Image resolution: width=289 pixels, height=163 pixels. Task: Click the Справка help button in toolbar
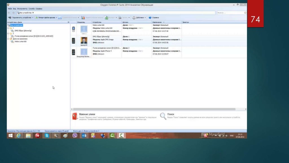(x=154, y=18)
